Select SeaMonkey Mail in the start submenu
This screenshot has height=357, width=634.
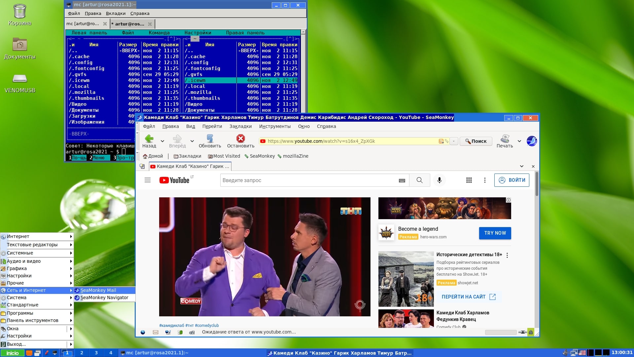pos(104,290)
